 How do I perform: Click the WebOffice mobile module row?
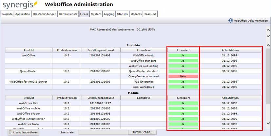click(133, 108)
